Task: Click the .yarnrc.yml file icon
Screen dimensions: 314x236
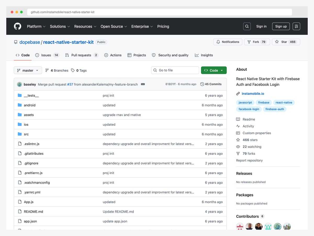Action: click(x=20, y=192)
